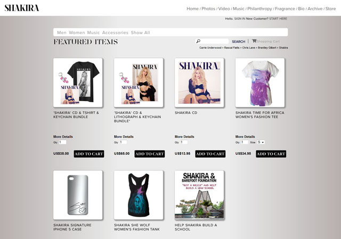The height and width of the screenshot is (239, 341).
Task: Select the Music category tab in store bar
Action: tap(93, 32)
